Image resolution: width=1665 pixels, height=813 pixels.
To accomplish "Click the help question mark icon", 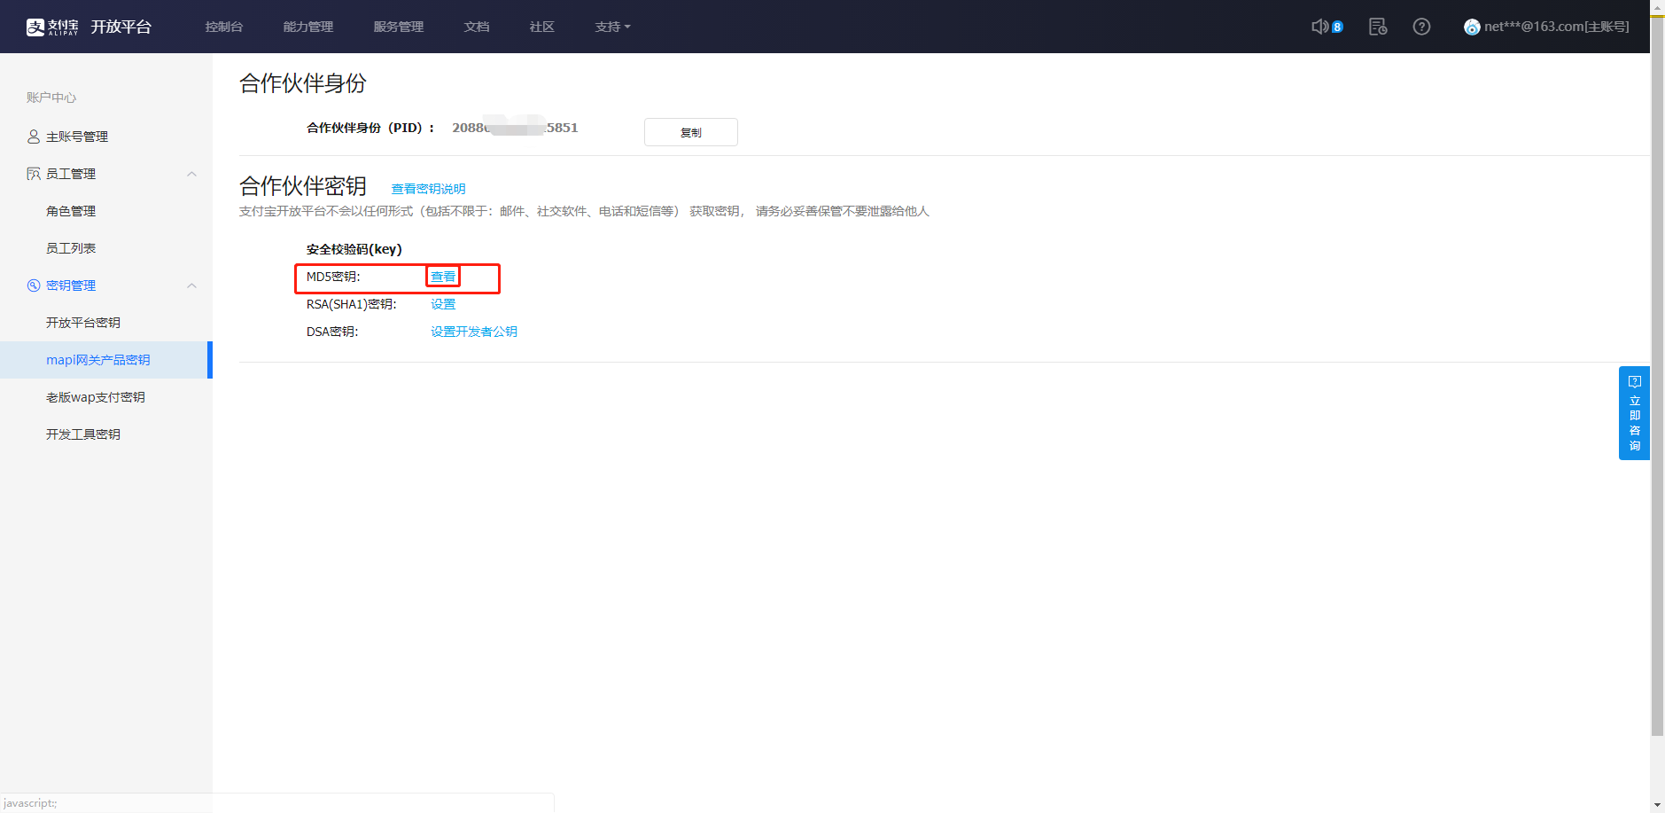I will coord(1421,27).
